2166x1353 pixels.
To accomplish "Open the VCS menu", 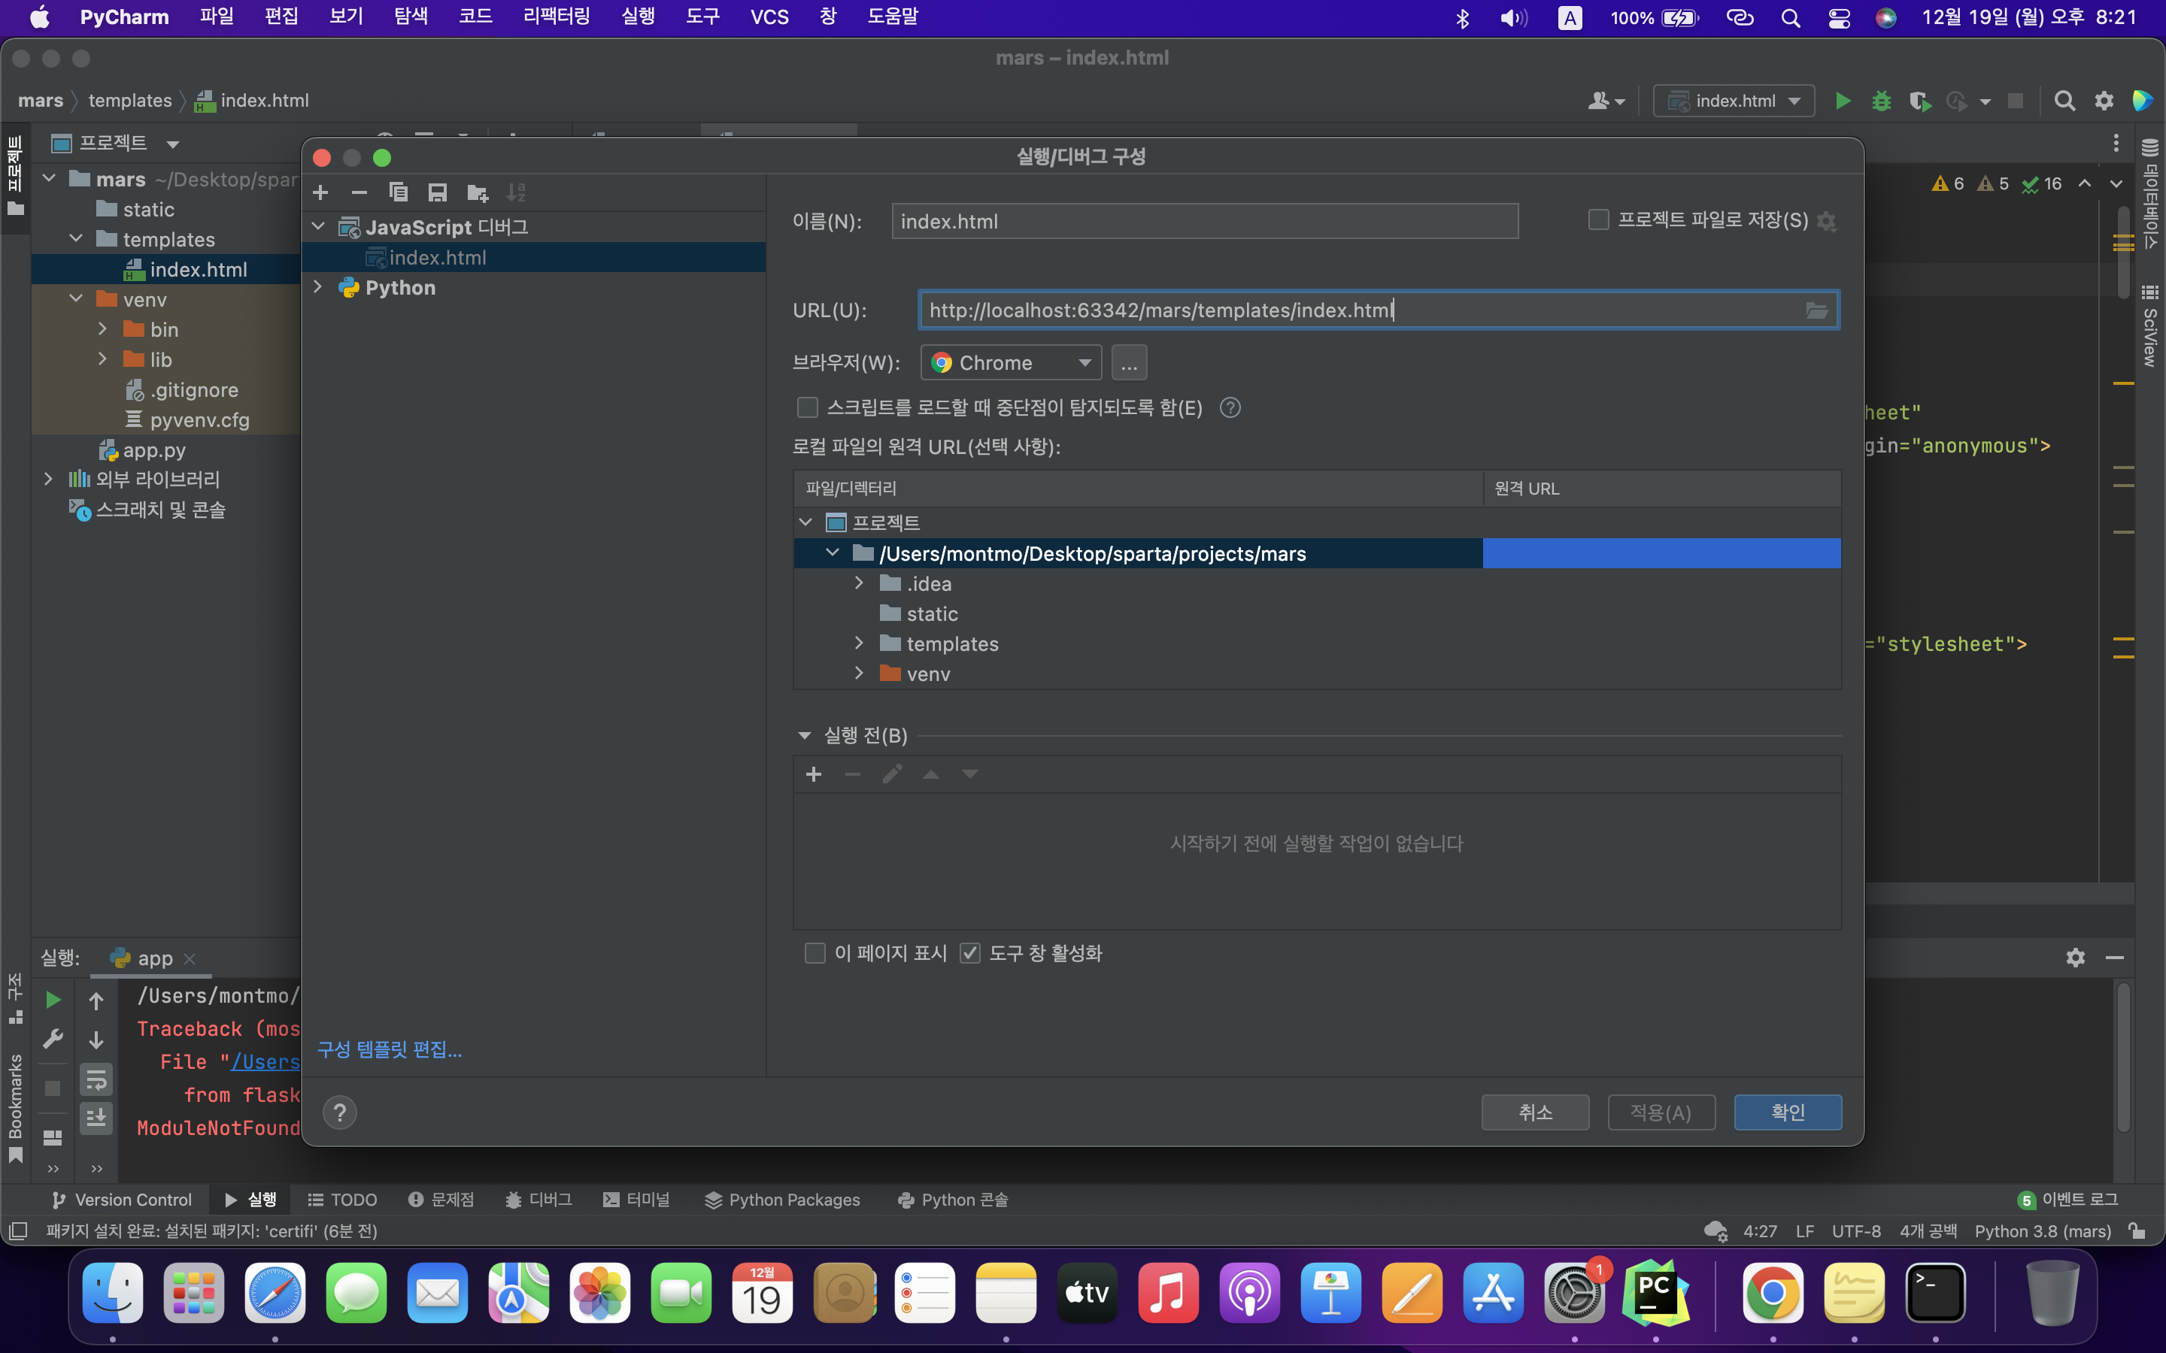I will (x=769, y=17).
